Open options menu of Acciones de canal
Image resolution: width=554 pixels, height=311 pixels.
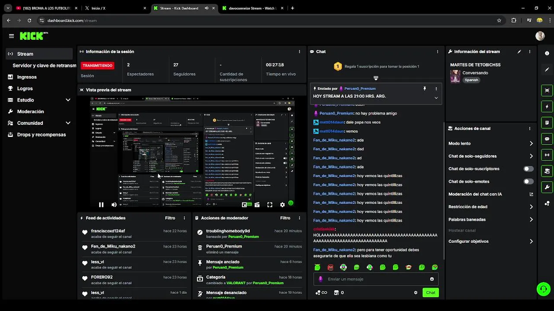pos(530,128)
